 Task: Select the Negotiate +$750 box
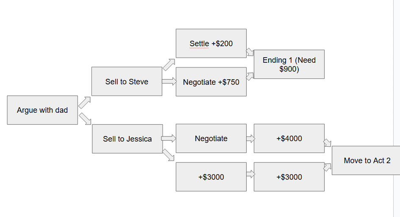[x=211, y=82]
